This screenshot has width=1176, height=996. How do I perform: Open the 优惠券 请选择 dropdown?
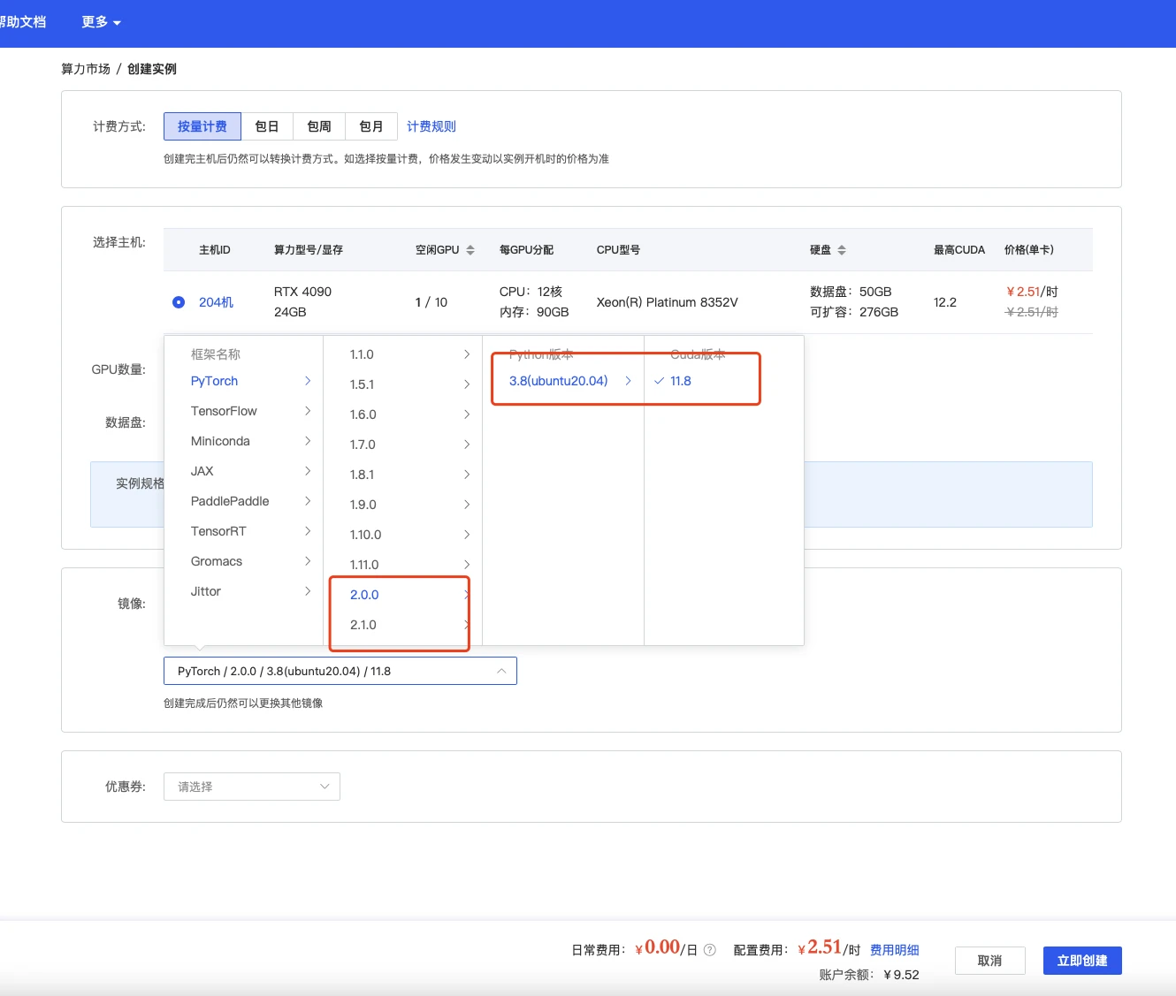pyautogui.click(x=252, y=787)
